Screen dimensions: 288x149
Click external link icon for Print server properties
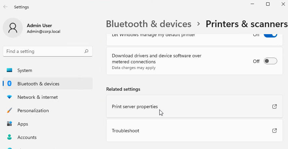[275, 106]
